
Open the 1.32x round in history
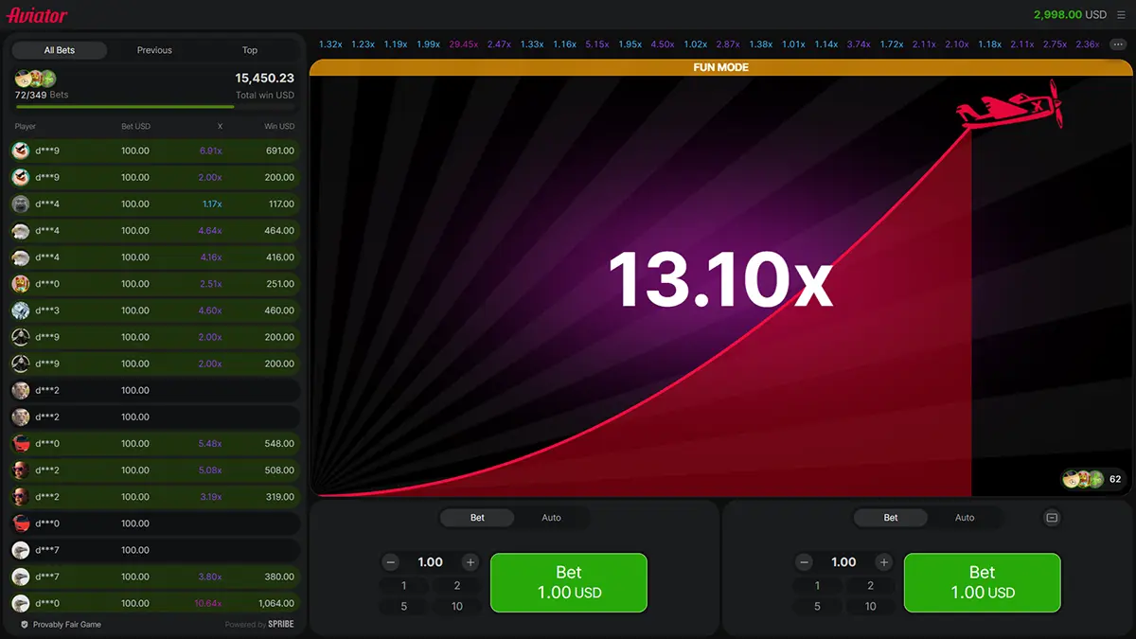pyautogui.click(x=330, y=44)
